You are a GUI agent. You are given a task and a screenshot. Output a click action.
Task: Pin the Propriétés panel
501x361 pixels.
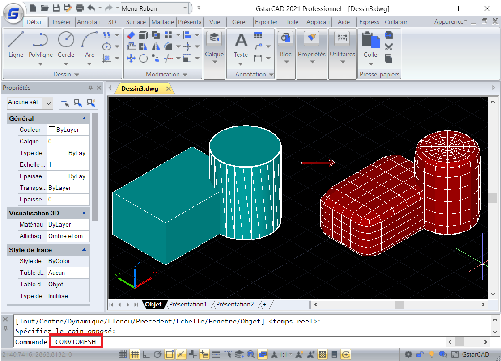tap(90, 88)
